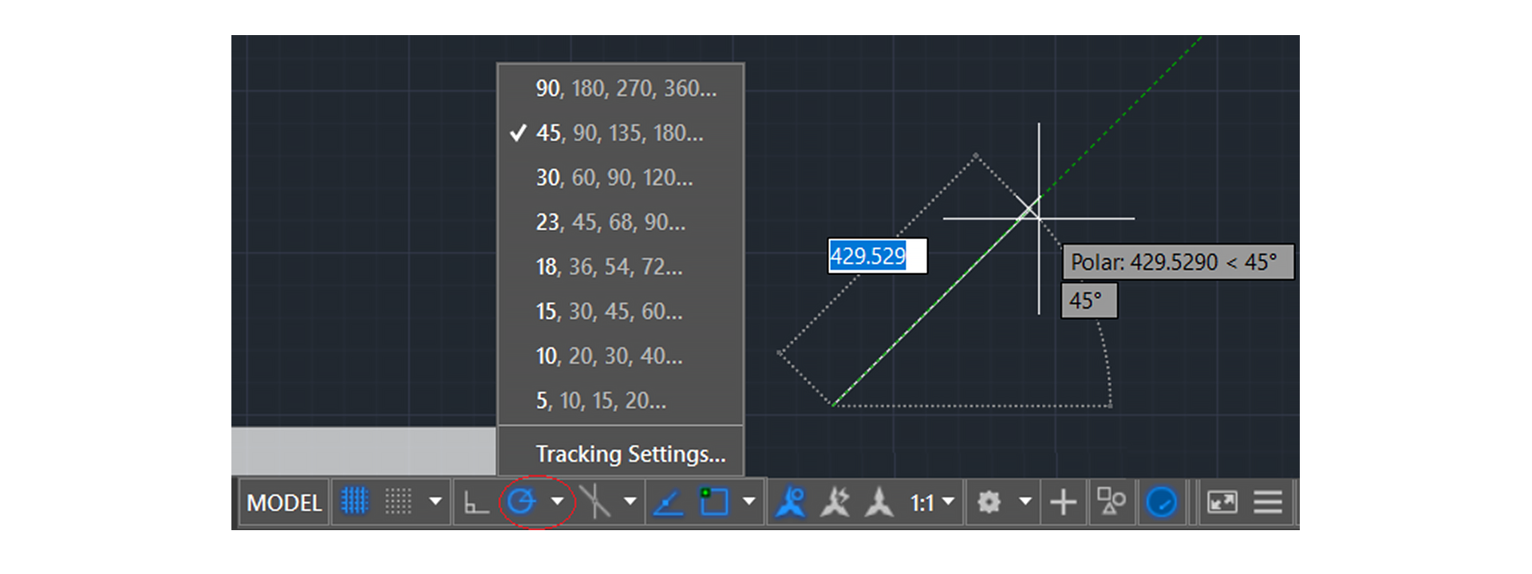
Task: Click Isolate Objects shapes icon
Action: tap(1111, 501)
